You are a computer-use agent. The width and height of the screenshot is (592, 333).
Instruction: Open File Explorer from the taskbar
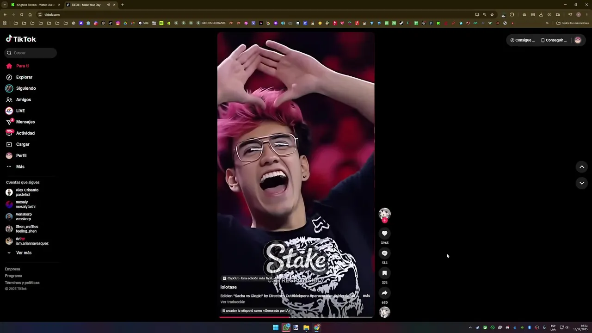306,327
